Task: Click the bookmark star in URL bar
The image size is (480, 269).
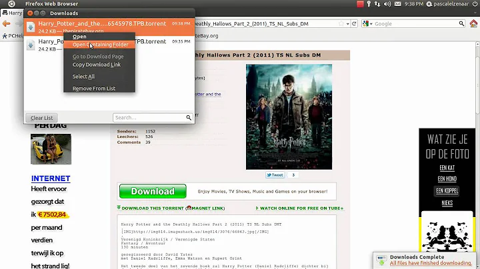Action: [341, 23]
